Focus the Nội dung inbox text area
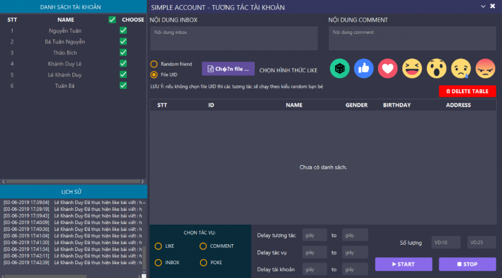Image resolution: width=502 pixels, height=278 pixels. 234,38
